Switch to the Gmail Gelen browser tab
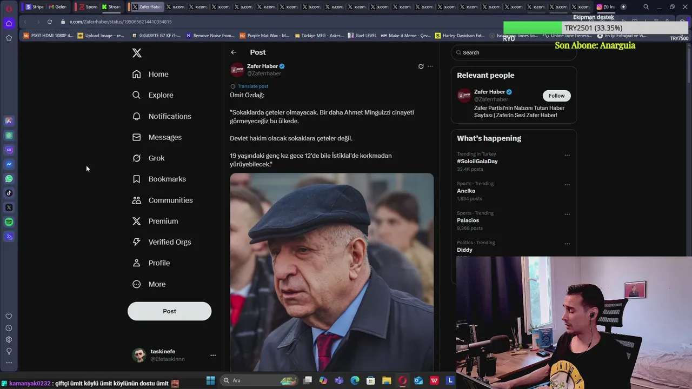This screenshot has height=389, width=692. (57, 7)
